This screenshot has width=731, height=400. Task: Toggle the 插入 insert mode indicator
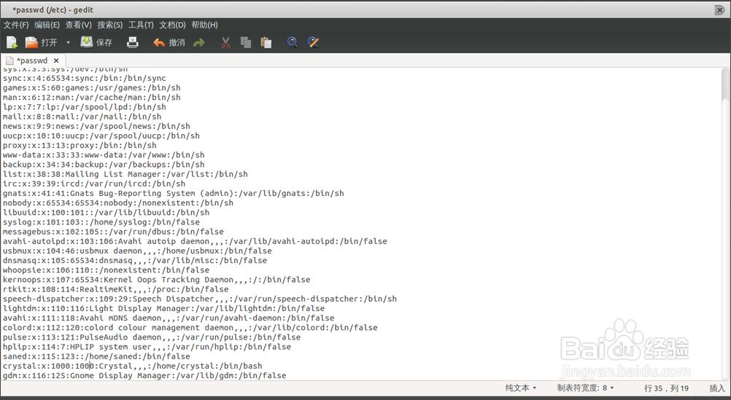717,388
